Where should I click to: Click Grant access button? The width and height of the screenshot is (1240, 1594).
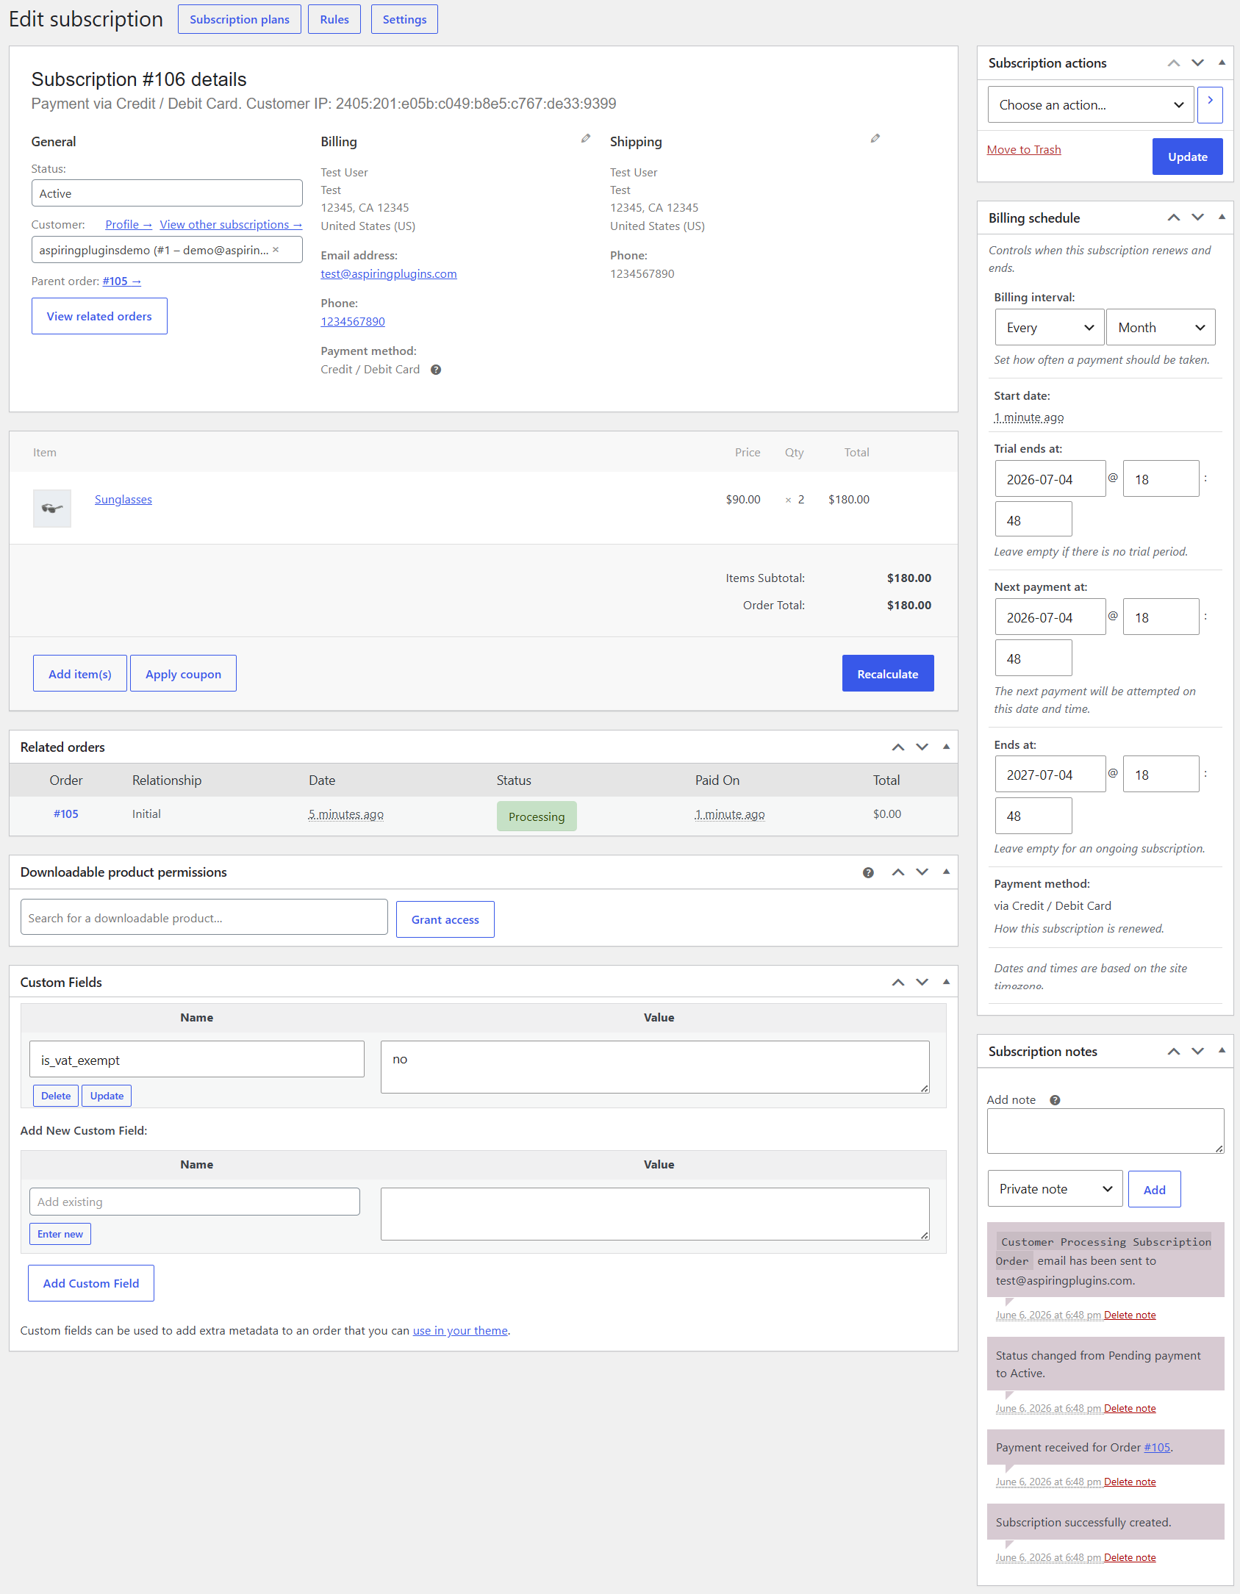point(445,919)
